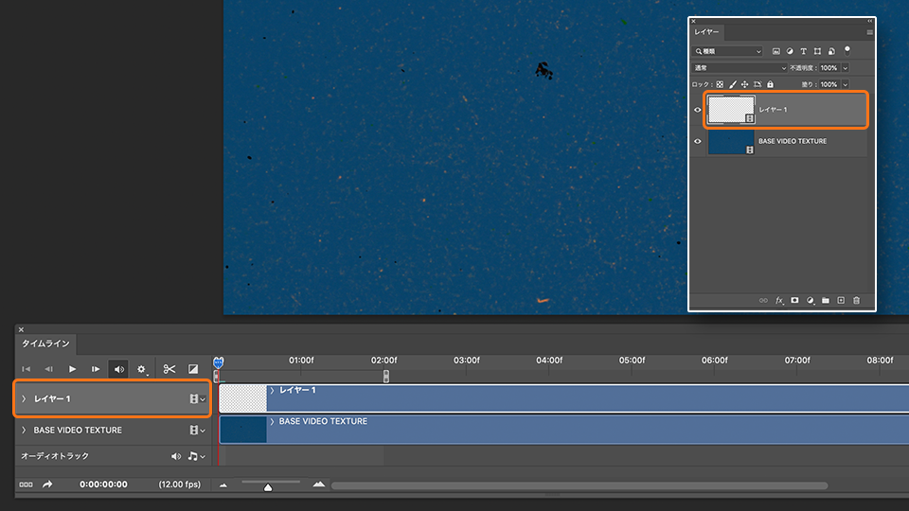909x511 pixels.
Task: Zoom in the timeline with large mountain
Action: tap(319, 484)
